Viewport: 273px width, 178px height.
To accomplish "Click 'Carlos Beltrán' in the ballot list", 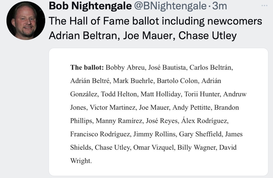I will coord(211,67).
